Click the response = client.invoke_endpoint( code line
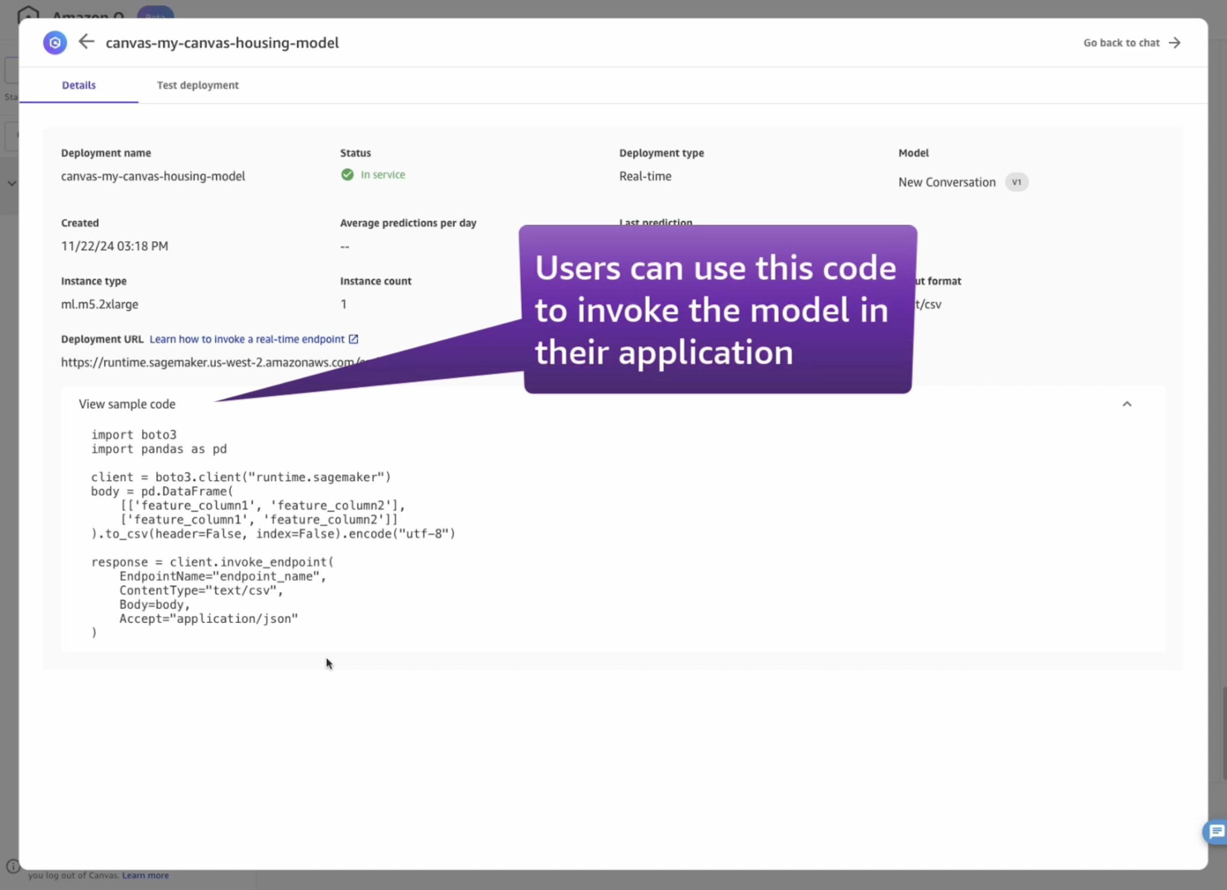The width and height of the screenshot is (1227, 890). coord(212,563)
